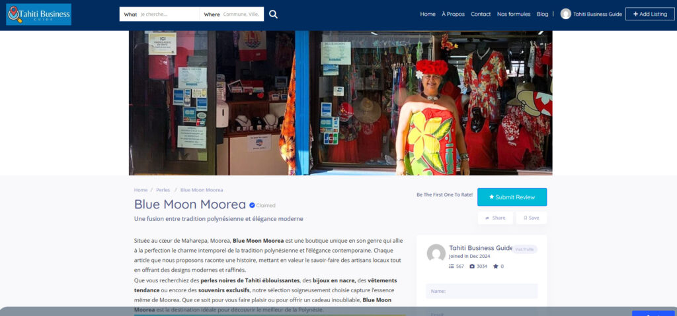Share this listing using Share button

pyautogui.click(x=495, y=218)
